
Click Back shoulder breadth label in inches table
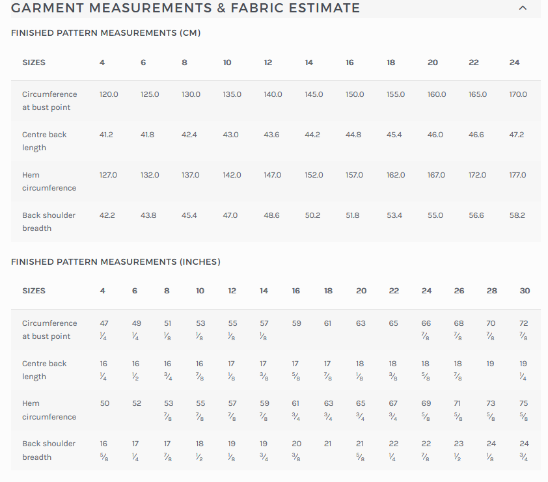tap(49, 450)
